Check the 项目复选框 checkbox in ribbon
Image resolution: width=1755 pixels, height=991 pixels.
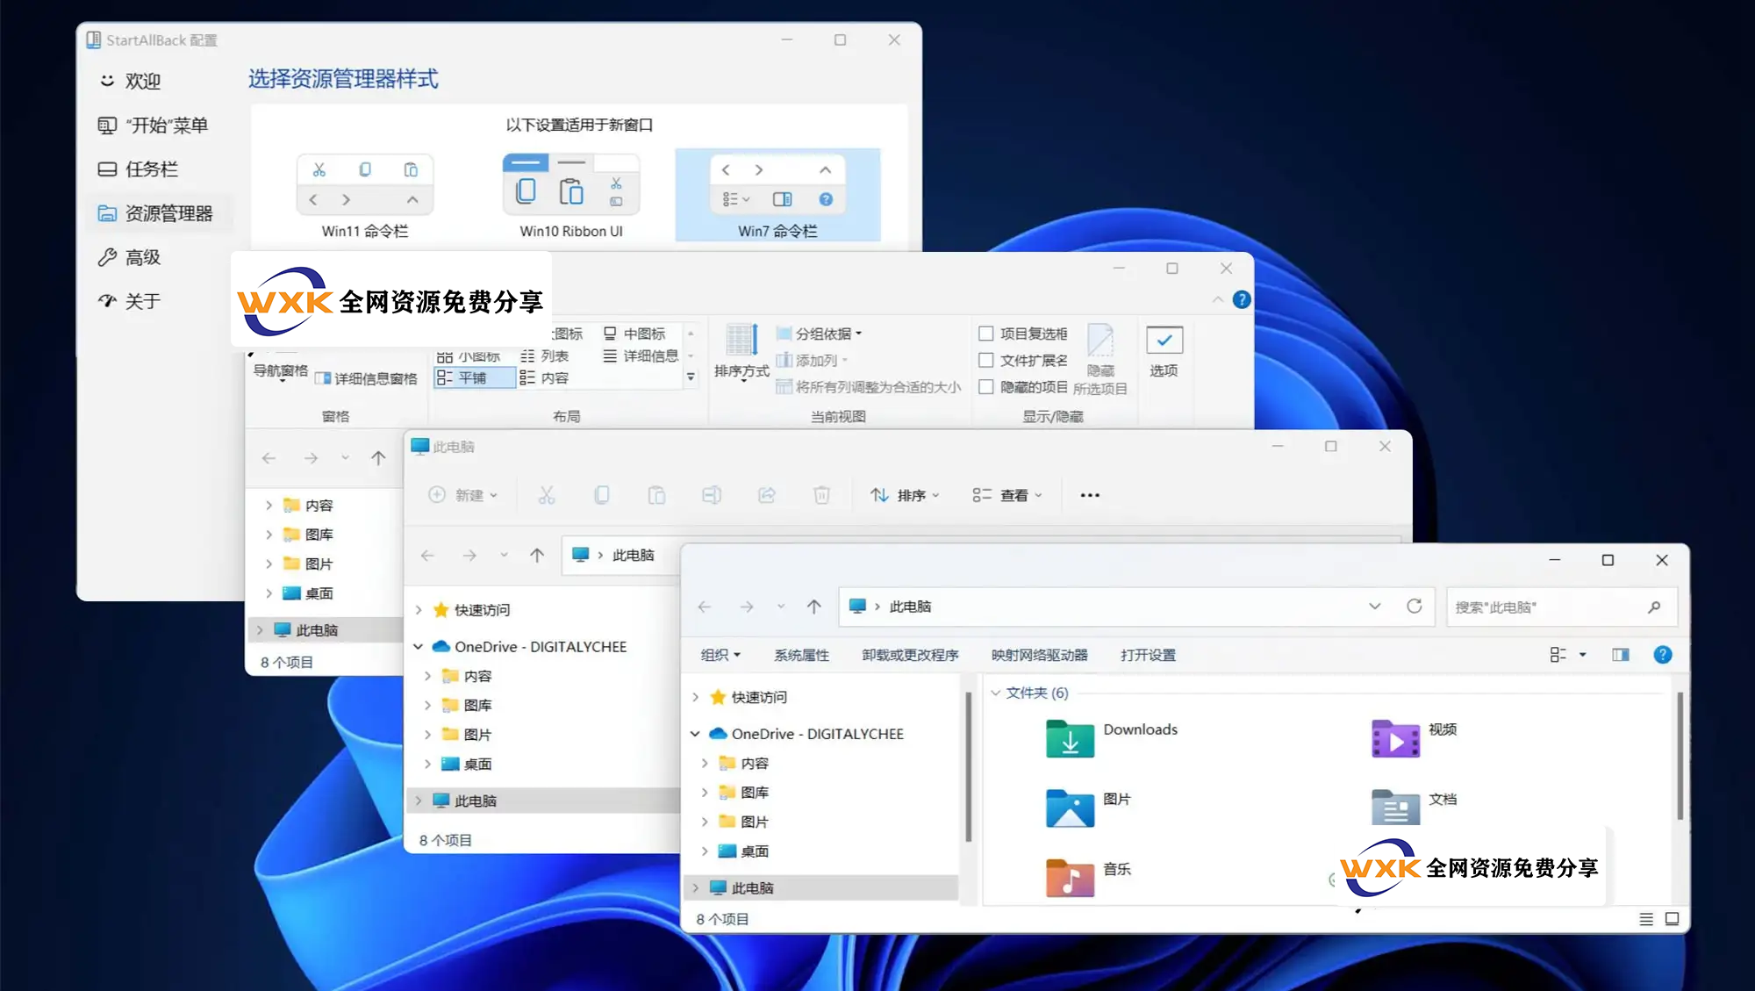coord(986,334)
